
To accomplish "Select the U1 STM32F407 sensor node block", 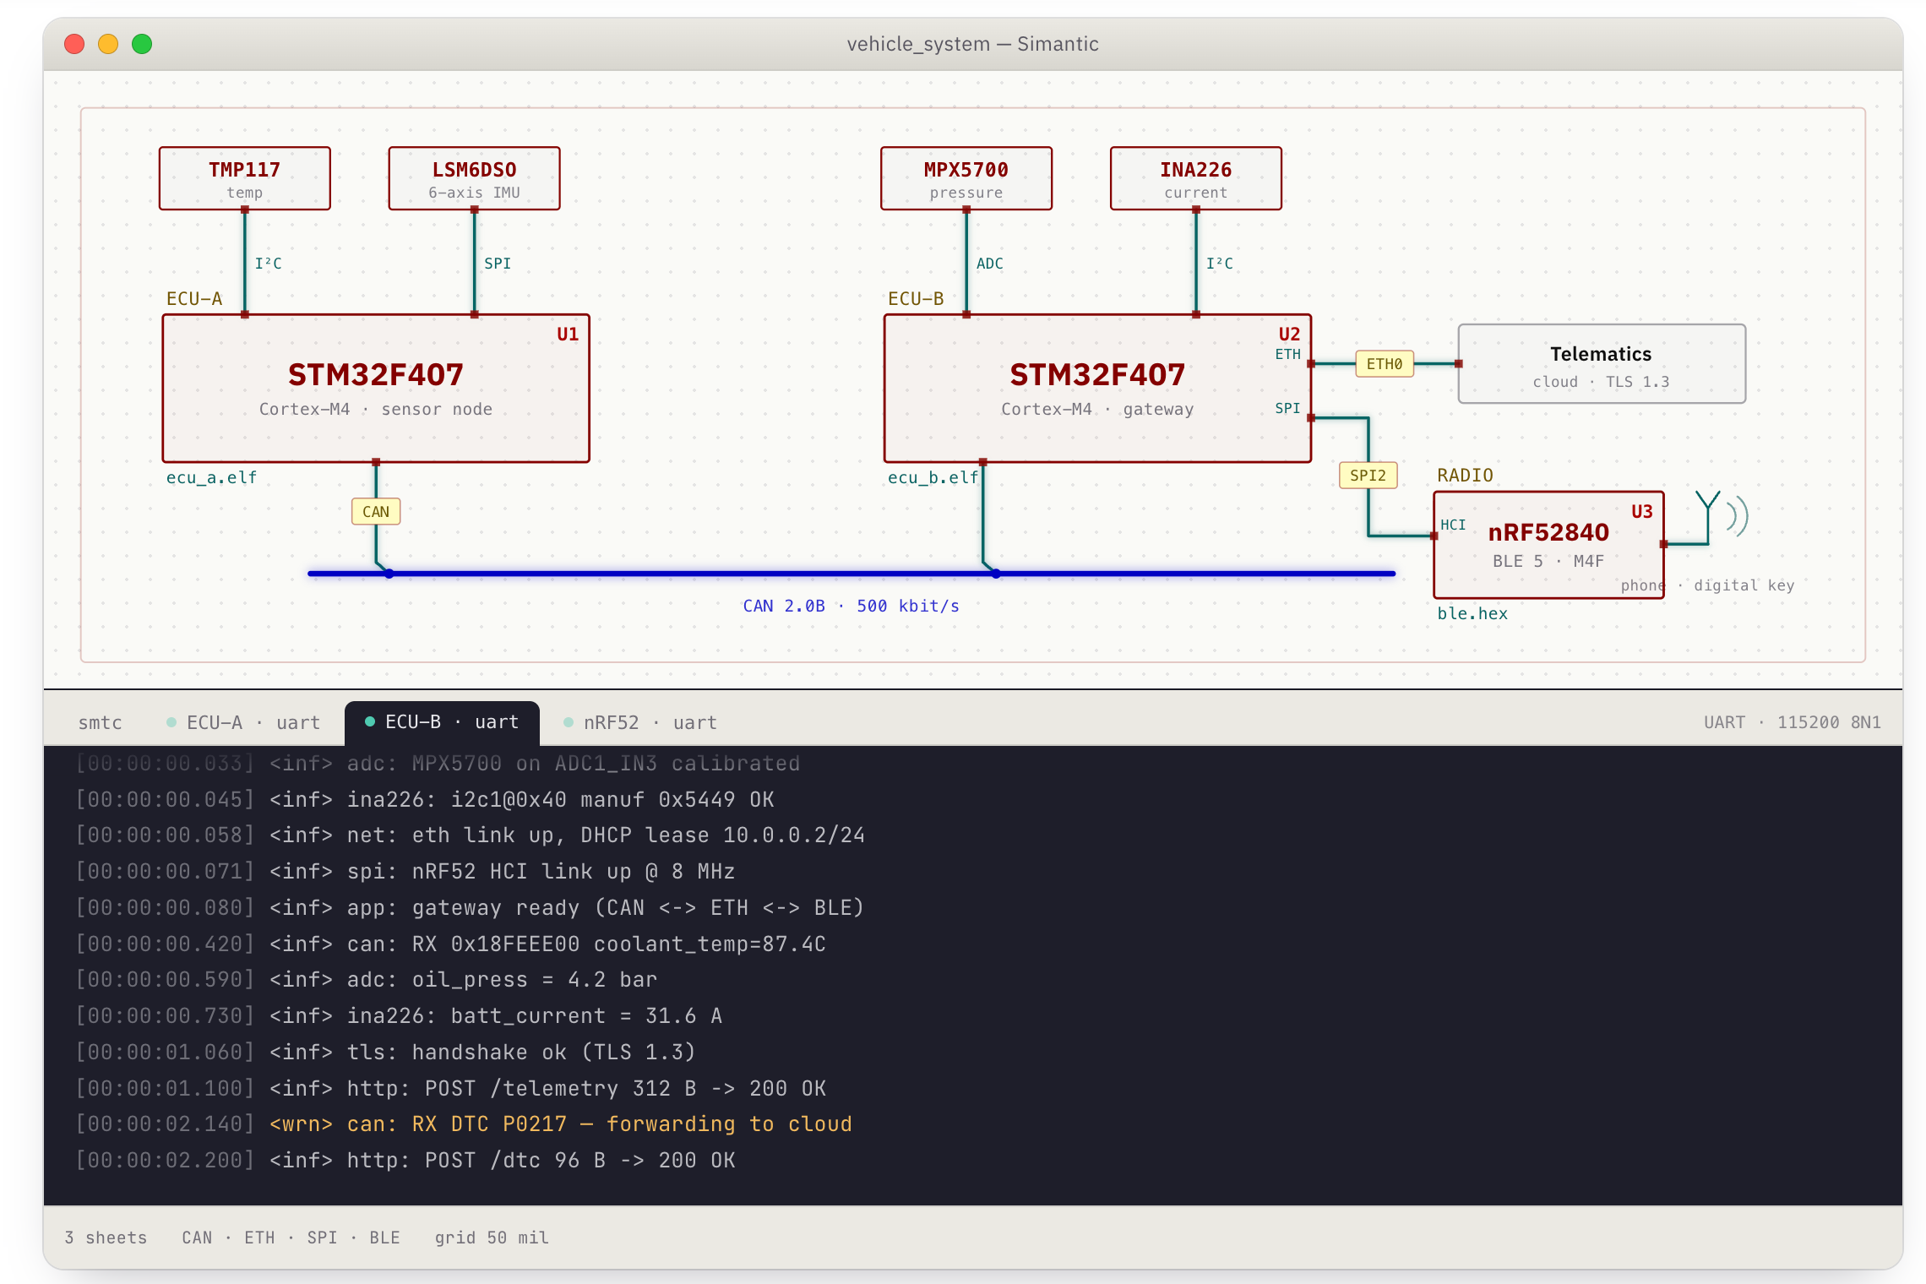I will (376, 389).
